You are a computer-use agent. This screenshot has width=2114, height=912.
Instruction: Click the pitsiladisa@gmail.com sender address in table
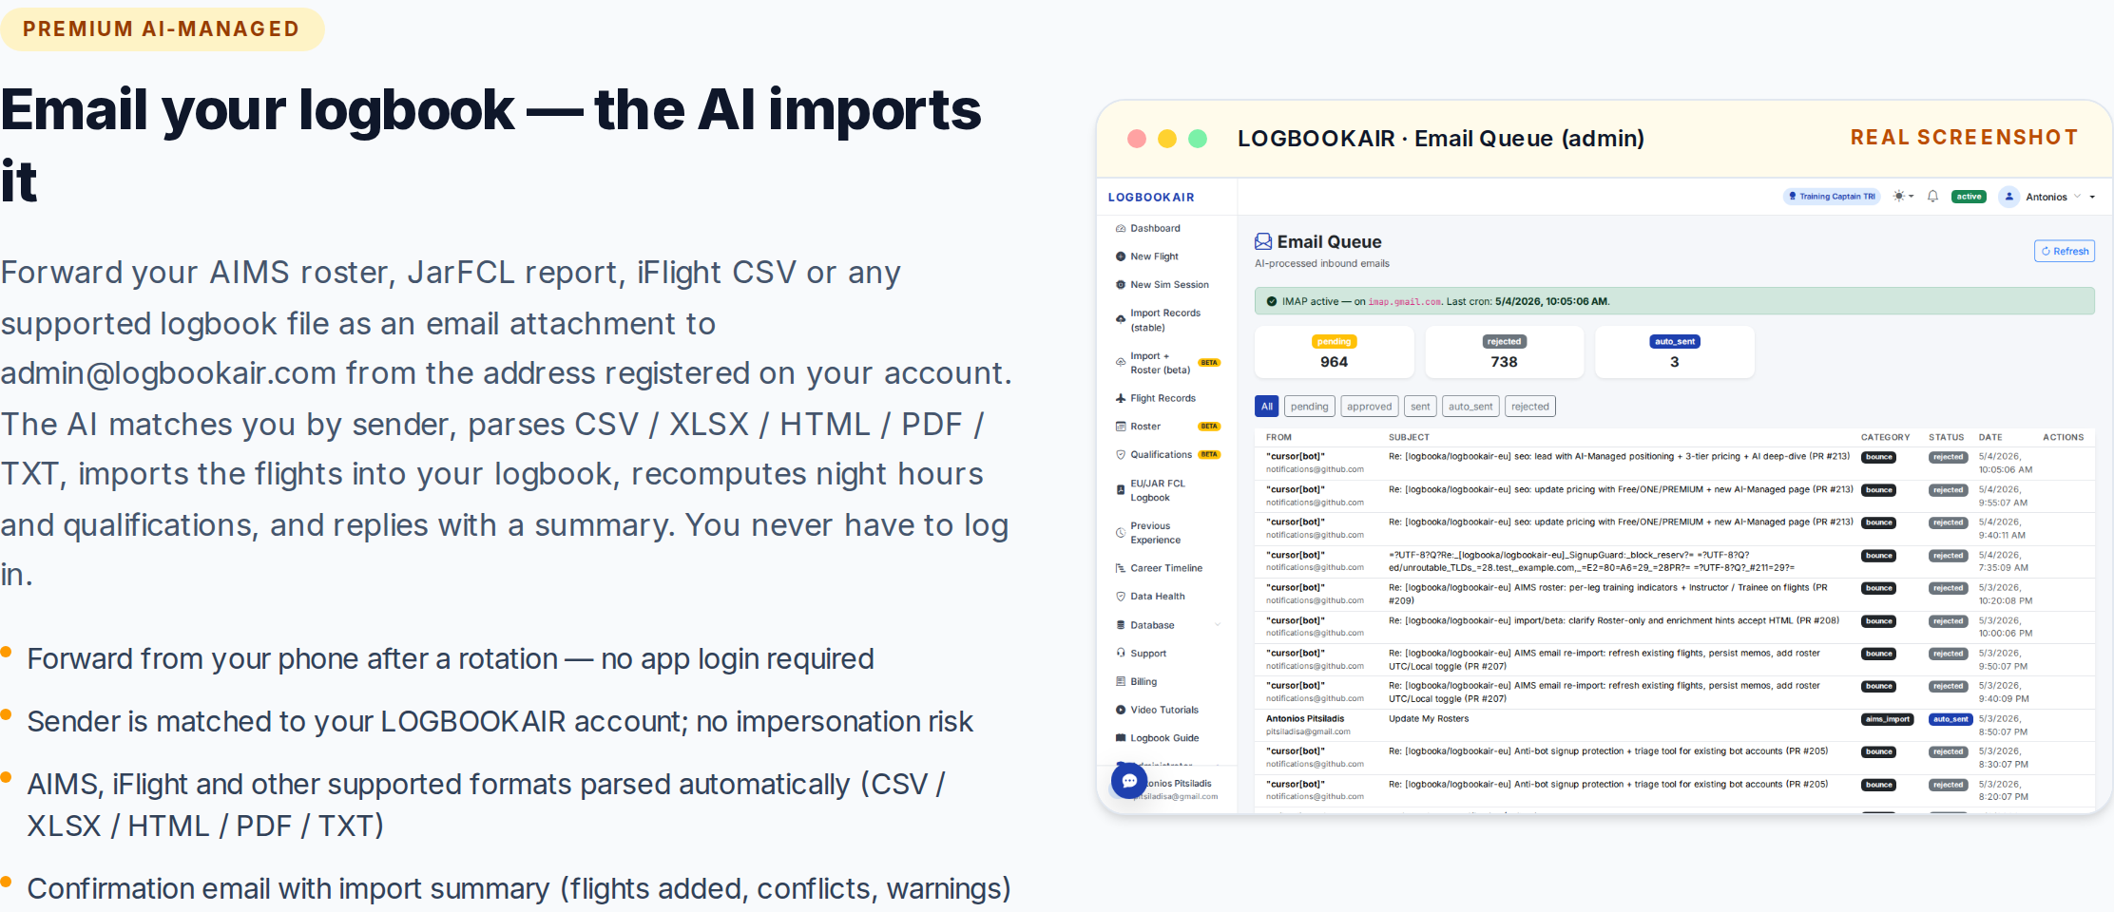point(1307,731)
